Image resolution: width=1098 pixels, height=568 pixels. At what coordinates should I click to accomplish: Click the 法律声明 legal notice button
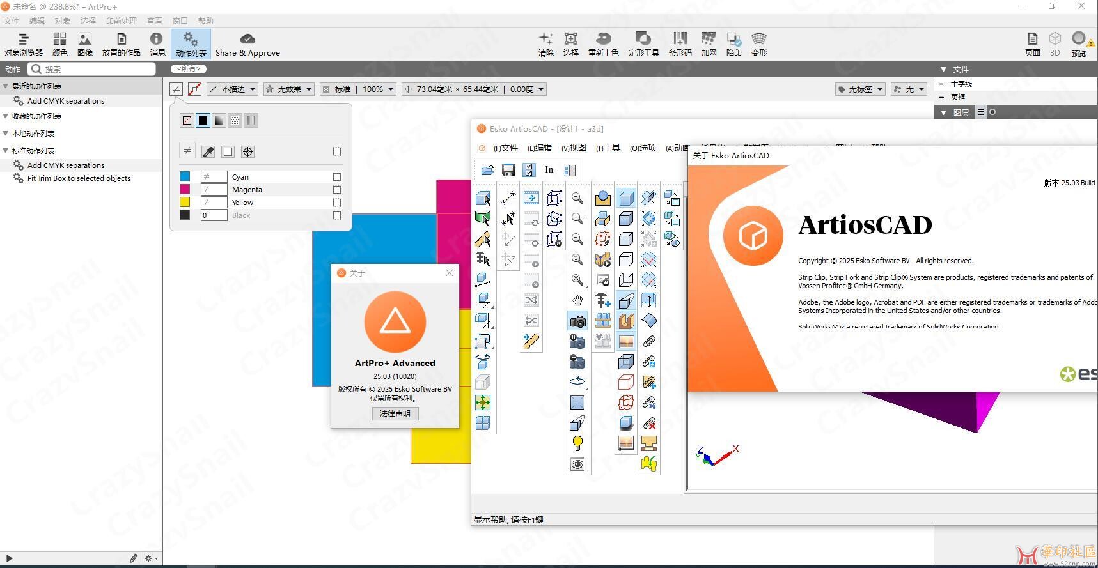point(395,413)
